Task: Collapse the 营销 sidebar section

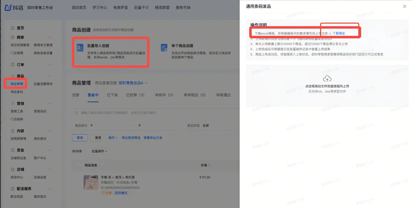Action: [x=49, y=103]
